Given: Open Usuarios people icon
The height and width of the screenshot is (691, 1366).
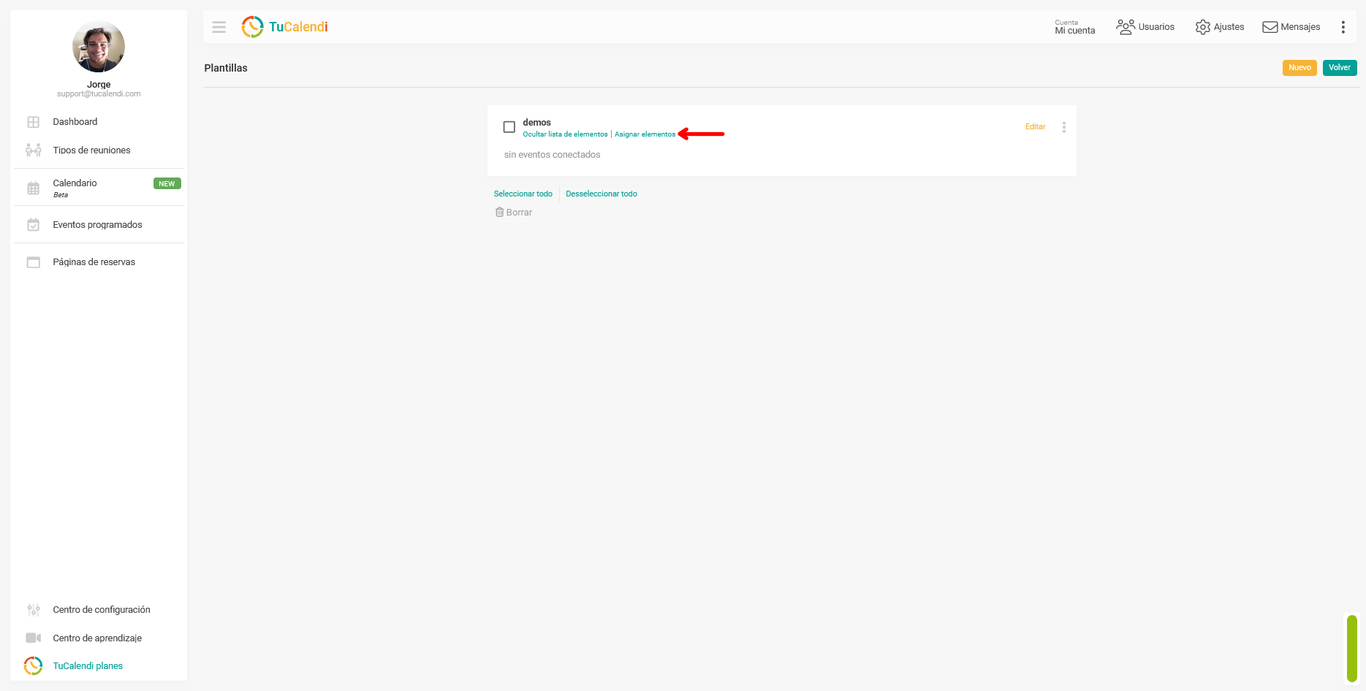Looking at the screenshot, I should click(x=1125, y=27).
